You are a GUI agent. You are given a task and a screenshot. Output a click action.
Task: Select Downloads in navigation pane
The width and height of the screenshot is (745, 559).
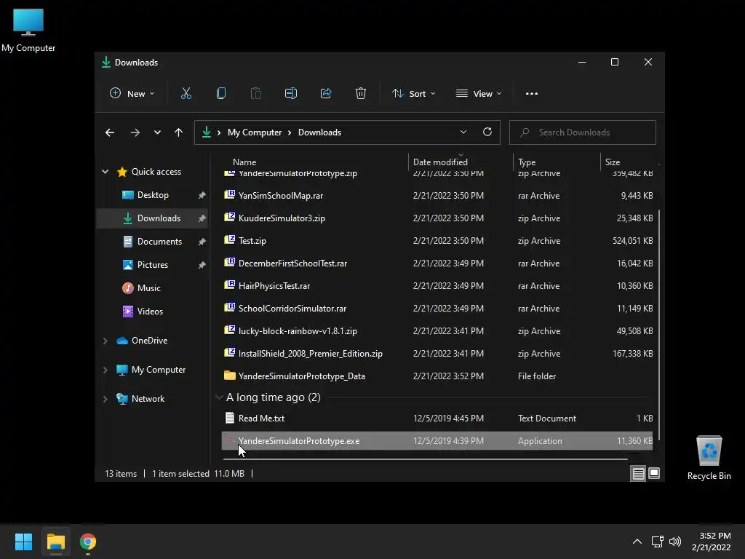tap(152, 218)
